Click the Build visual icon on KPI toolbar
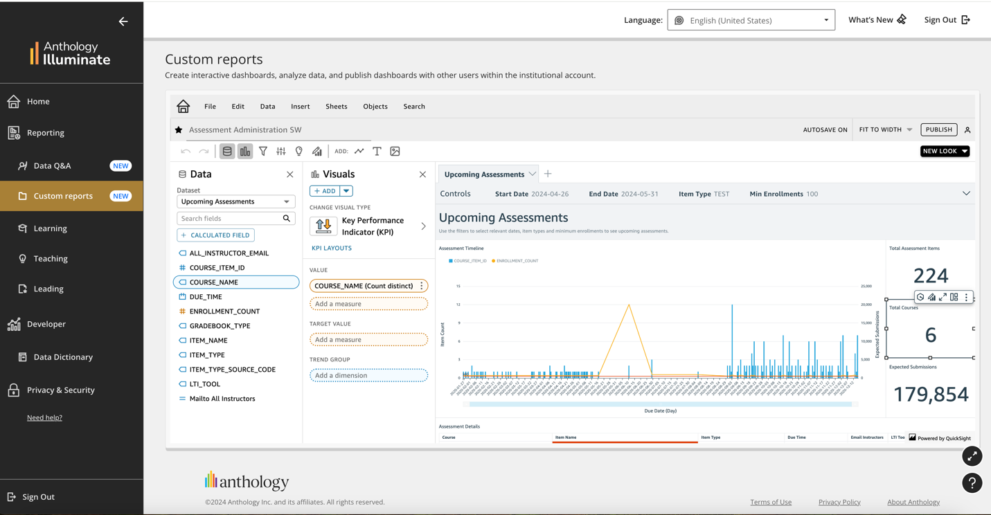Image resolution: width=991 pixels, height=515 pixels. (x=931, y=297)
